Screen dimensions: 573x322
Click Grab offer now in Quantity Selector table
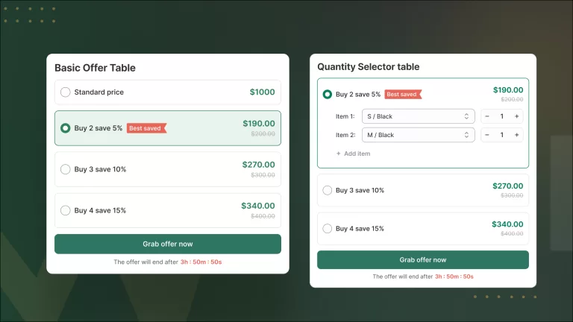[423, 259]
